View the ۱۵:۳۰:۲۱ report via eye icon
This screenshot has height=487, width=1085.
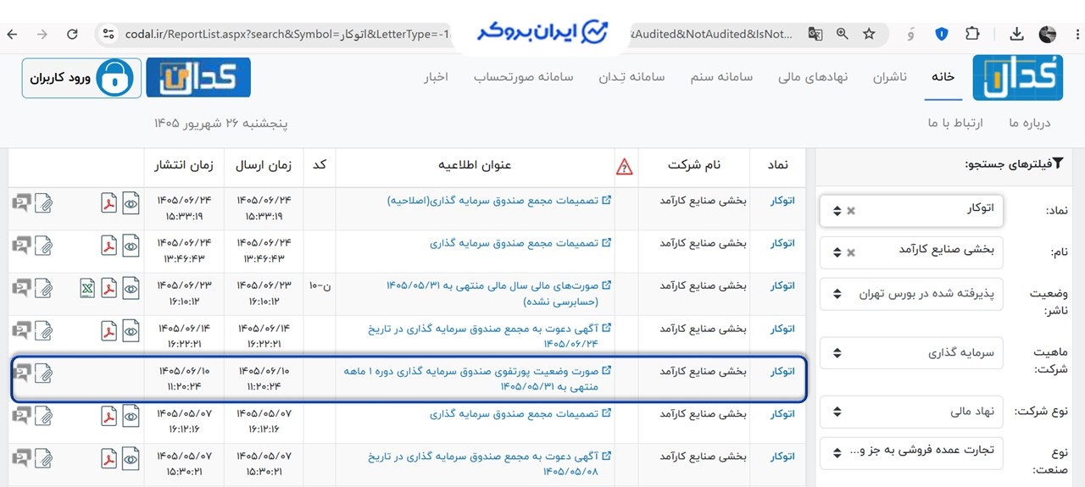pyautogui.click(x=131, y=457)
